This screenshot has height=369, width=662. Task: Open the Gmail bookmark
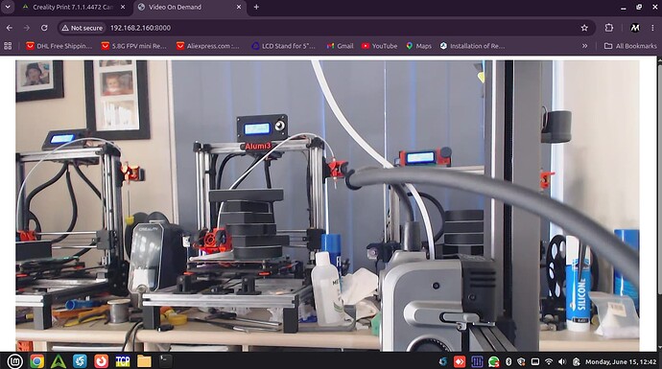click(x=340, y=46)
